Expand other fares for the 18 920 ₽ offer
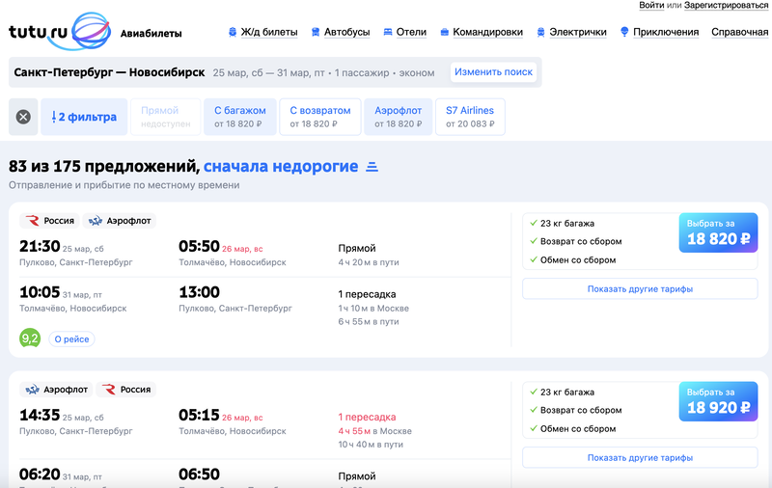Screen dimensions: 772x488 [x=640, y=457]
